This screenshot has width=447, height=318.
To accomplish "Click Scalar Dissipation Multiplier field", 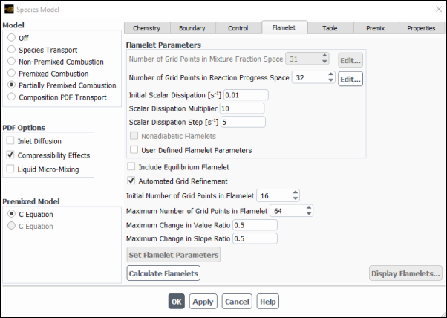I will [x=242, y=108].
